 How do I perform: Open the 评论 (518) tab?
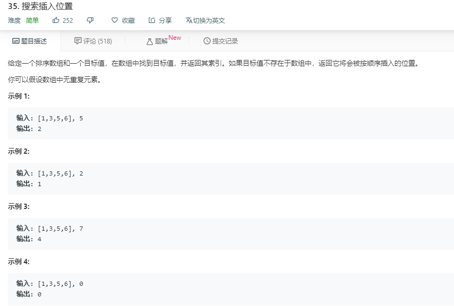point(93,41)
